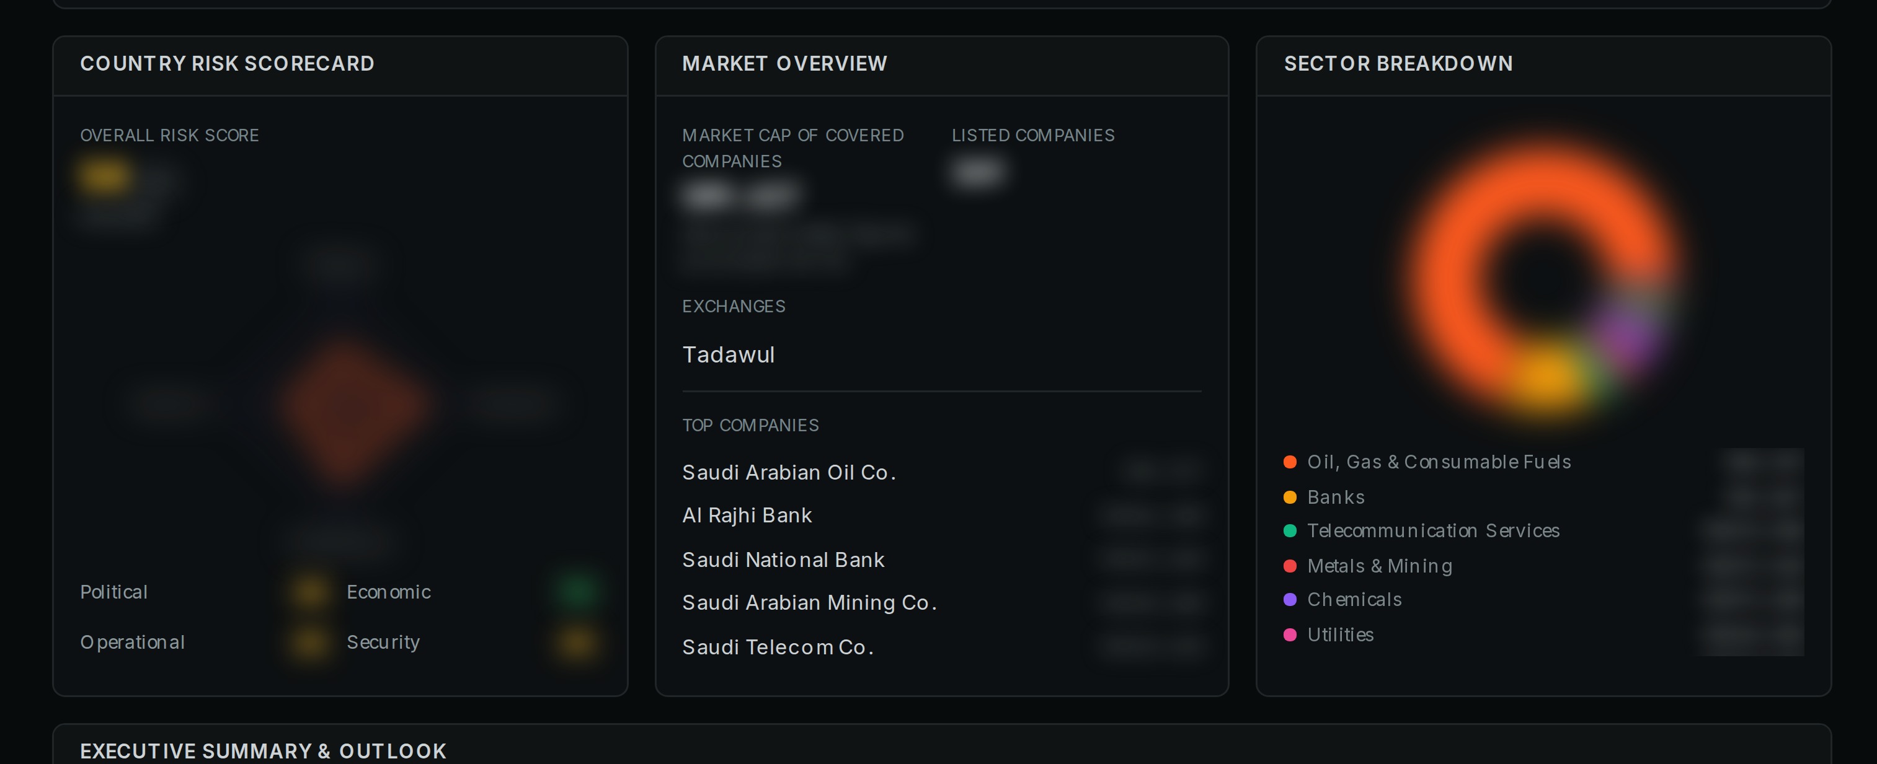Click the Utilities legend color dot
The width and height of the screenshot is (1877, 764).
click(1290, 635)
